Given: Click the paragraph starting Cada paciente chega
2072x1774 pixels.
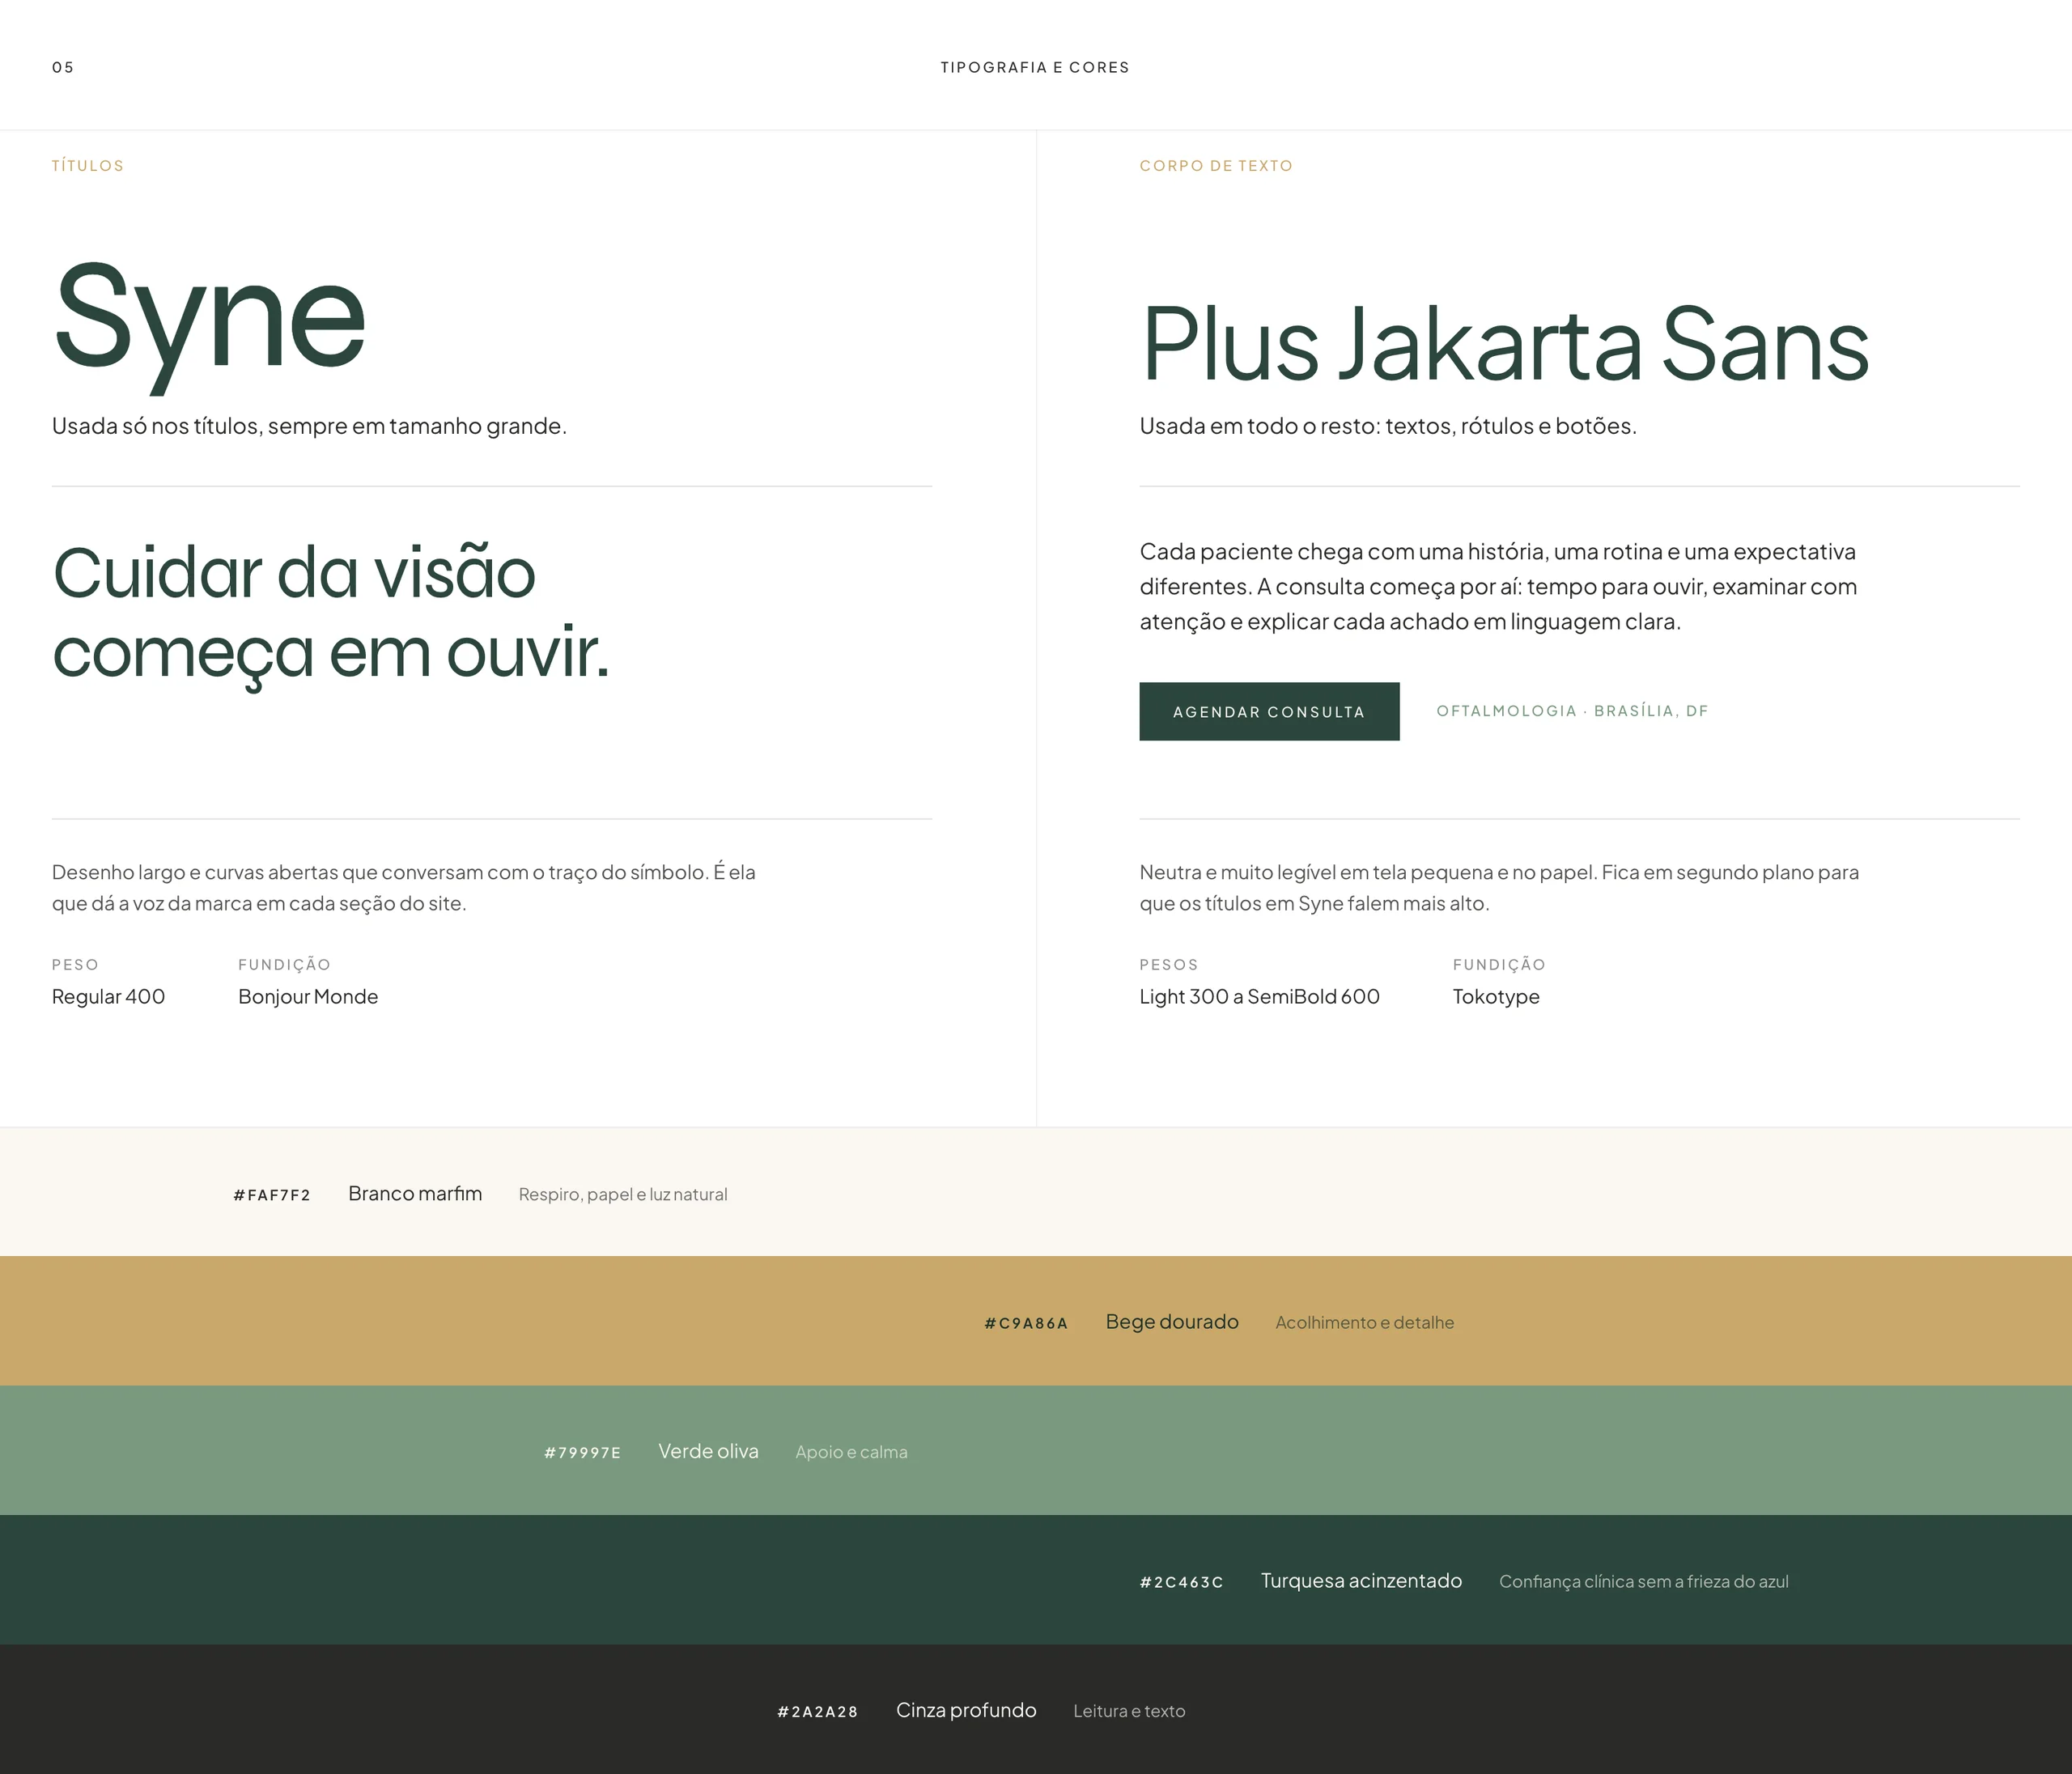Looking at the screenshot, I should pos(1498,586).
